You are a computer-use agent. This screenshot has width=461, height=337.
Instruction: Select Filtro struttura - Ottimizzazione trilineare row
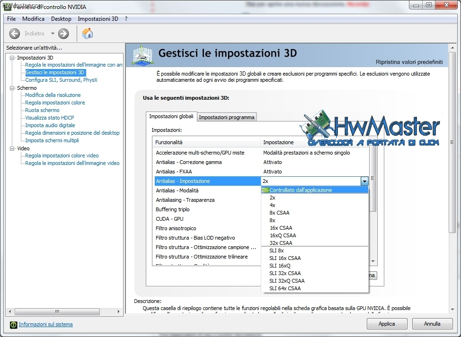click(208, 257)
